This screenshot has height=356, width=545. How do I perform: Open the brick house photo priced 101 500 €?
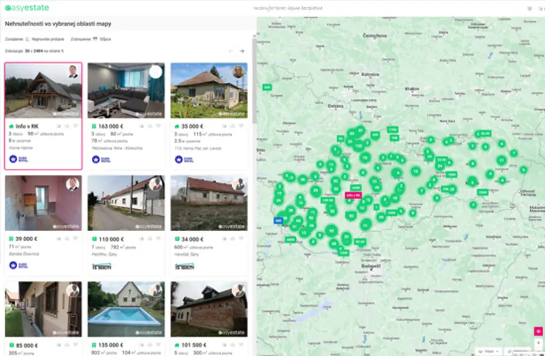point(209,309)
